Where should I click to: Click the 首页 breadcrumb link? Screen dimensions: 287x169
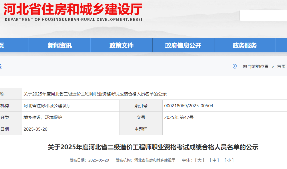(x=281, y=67)
